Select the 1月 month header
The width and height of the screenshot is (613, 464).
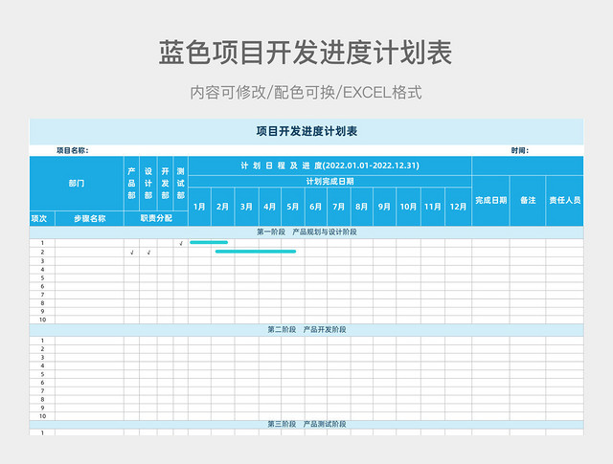(x=199, y=207)
